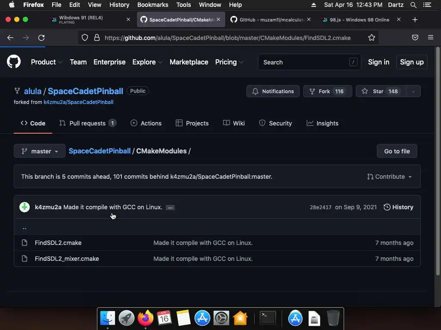Expand commit message with ellipsis button

[170, 208]
